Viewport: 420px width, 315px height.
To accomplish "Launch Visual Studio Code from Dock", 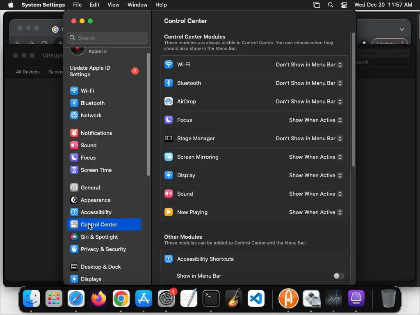I will [x=256, y=299].
